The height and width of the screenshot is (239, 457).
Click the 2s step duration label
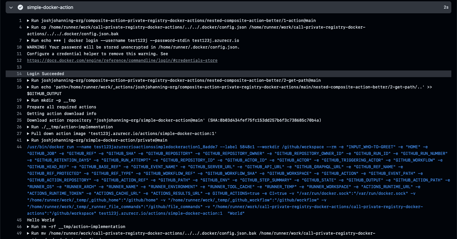coord(446,7)
